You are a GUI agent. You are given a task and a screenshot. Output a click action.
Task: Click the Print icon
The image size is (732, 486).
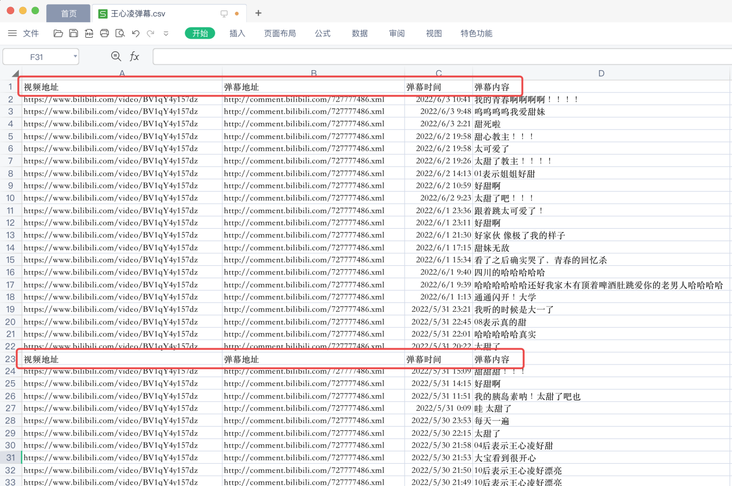(105, 34)
